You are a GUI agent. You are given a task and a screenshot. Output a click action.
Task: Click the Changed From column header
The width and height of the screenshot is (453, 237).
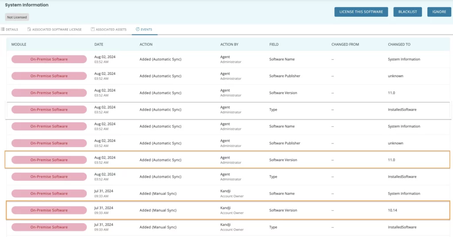(x=345, y=44)
